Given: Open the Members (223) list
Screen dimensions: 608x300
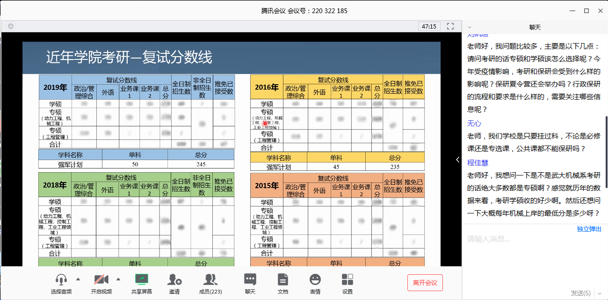Looking at the screenshot, I should [210, 280].
